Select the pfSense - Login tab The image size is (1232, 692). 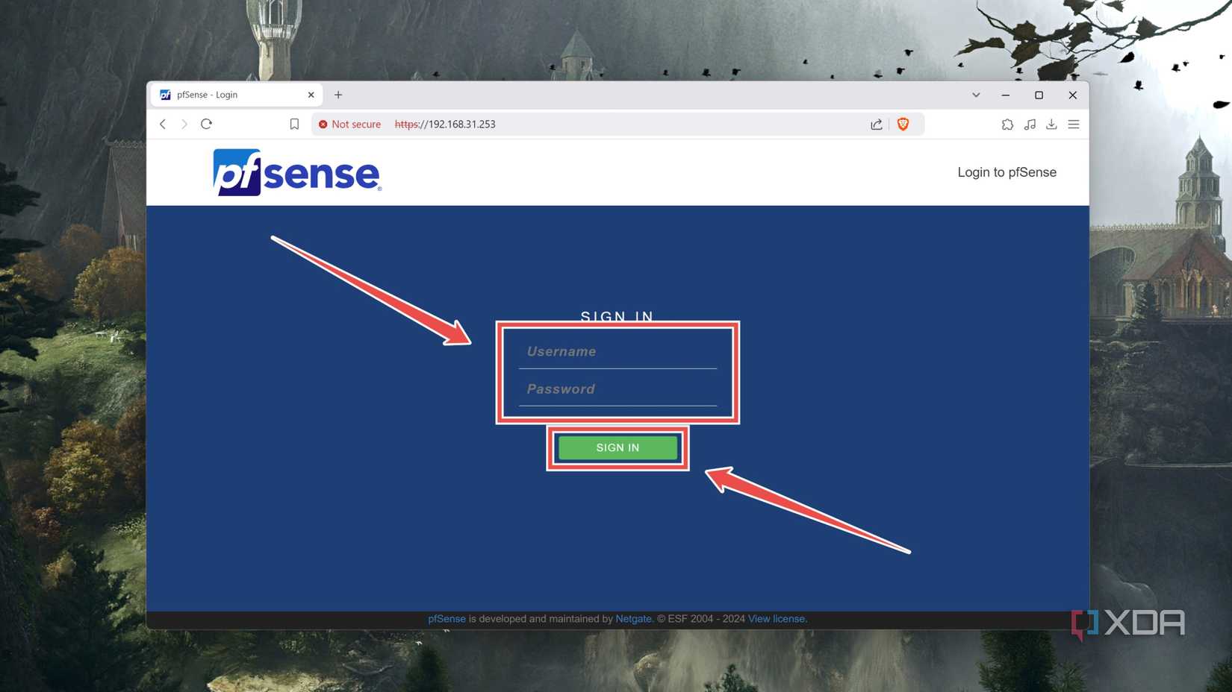237,95
